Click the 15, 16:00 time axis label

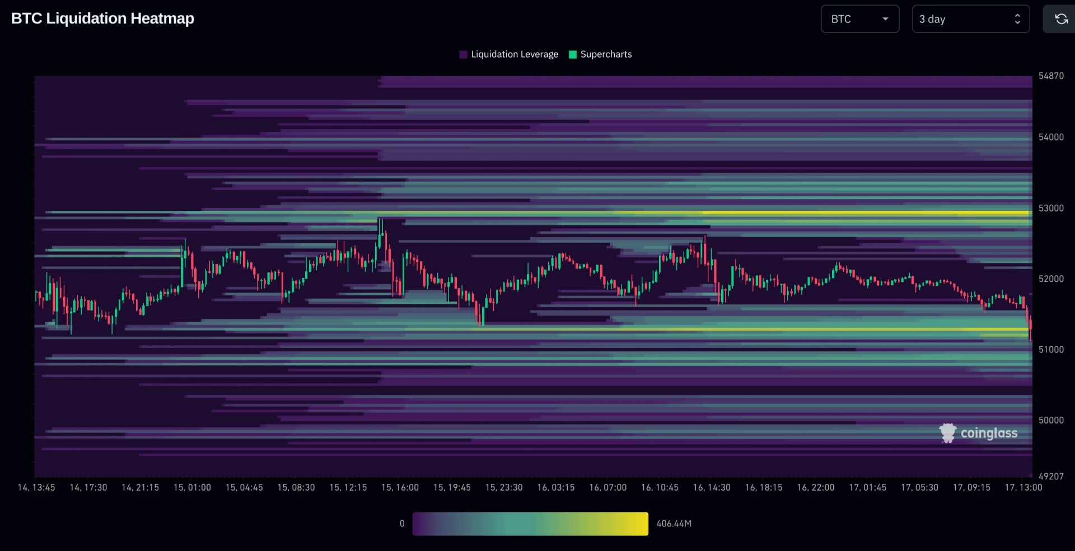400,487
